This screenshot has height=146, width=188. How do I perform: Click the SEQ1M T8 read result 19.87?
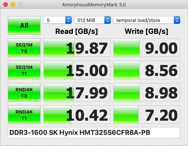(x=77, y=48)
